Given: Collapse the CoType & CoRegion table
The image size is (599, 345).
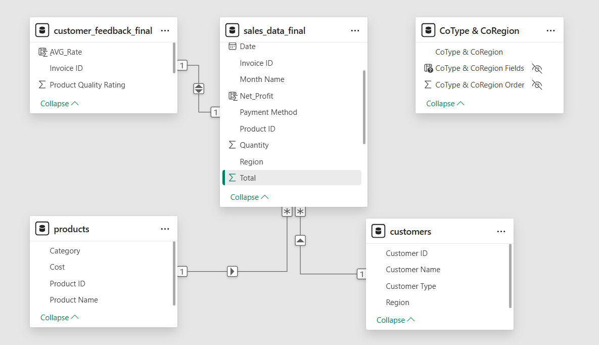Looking at the screenshot, I should coord(445,104).
